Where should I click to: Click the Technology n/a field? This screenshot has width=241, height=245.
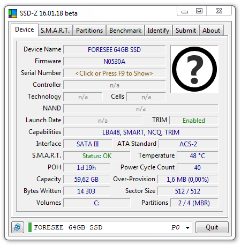point(83,97)
